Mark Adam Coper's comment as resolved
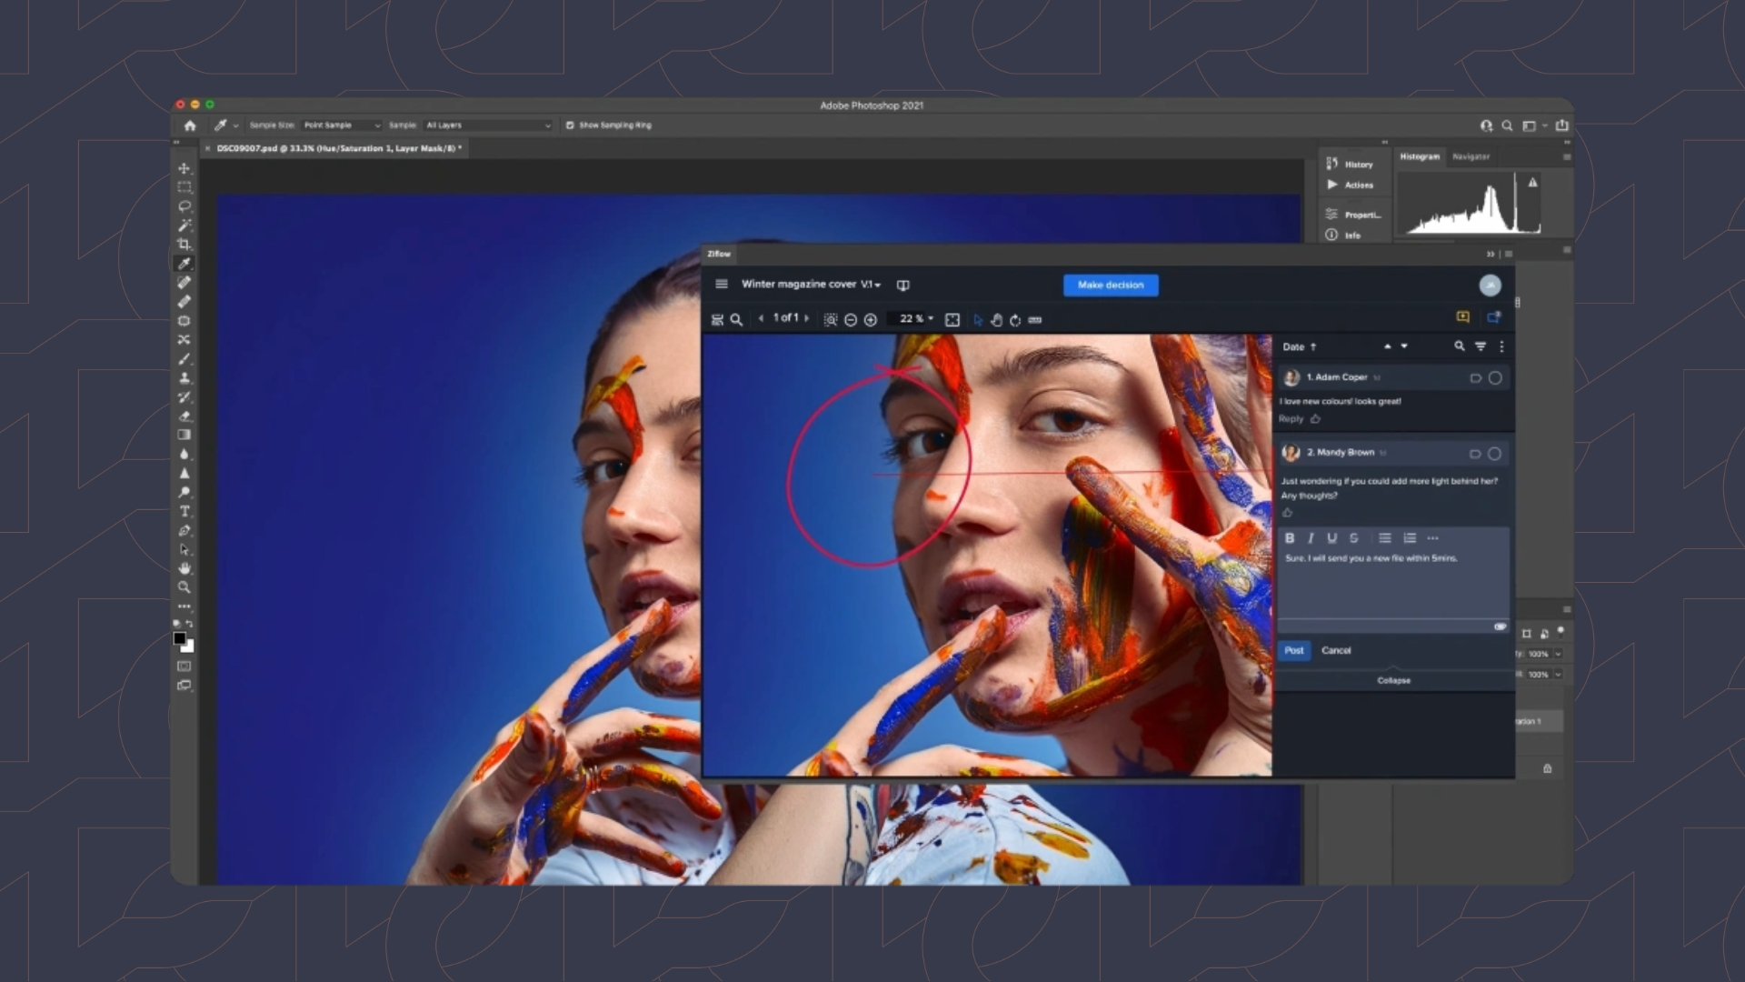 pos(1495,377)
